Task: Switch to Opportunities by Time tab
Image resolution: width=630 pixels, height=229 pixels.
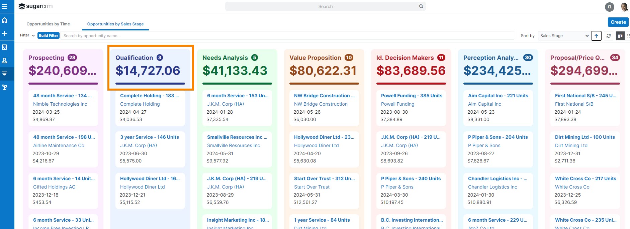Action: point(48,24)
